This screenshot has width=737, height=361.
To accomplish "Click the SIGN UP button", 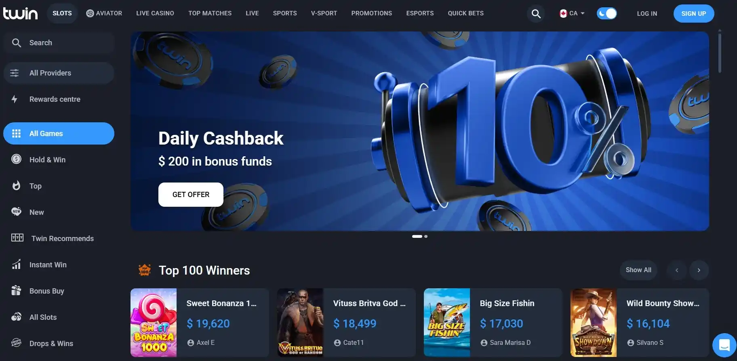I will pos(693,13).
